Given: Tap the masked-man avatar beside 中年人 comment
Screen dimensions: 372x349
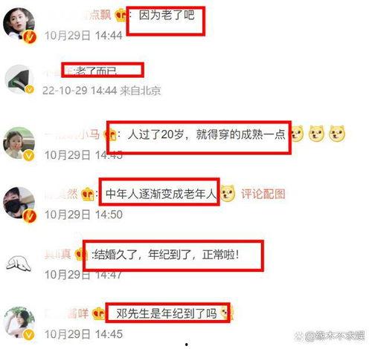Looking at the screenshot, I should click(19, 203).
